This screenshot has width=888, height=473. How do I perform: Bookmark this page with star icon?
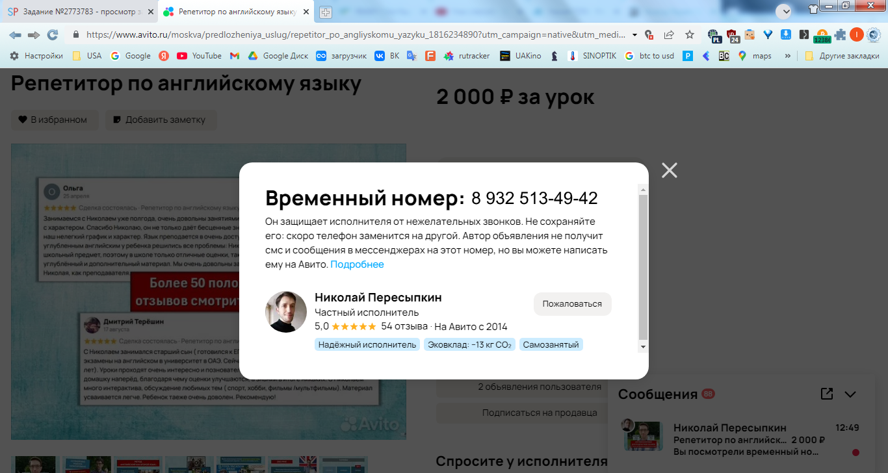(x=690, y=34)
